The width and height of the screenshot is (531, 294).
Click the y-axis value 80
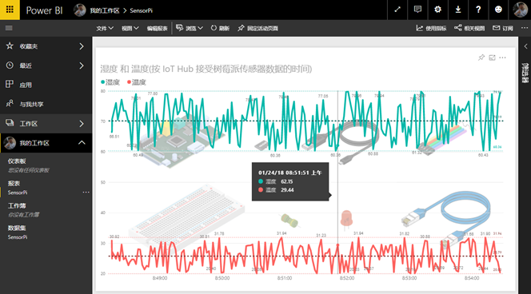point(103,91)
